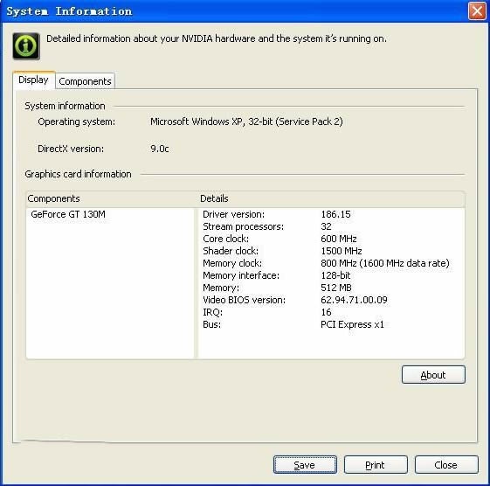Open the About dialog
Image resolution: width=490 pixels, height=486 pixels.
433,375
